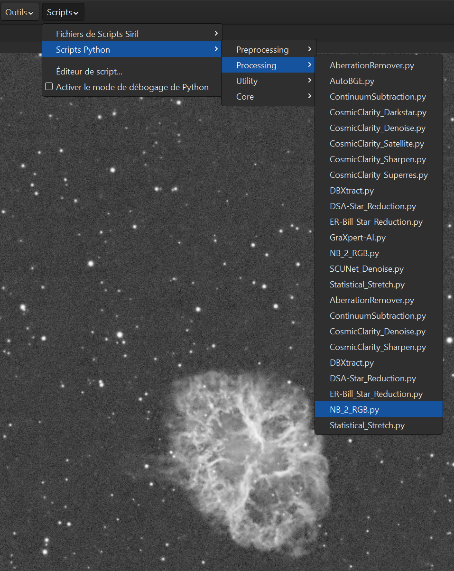Screen dimensions: 454x571
Task: Expand the Core scripts submenu
Action: tap(268, 96)
